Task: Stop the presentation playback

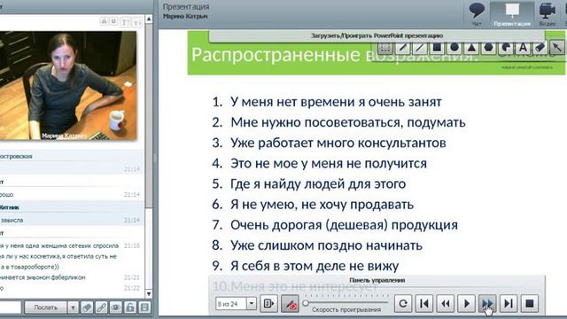Action: pos(530,303)
